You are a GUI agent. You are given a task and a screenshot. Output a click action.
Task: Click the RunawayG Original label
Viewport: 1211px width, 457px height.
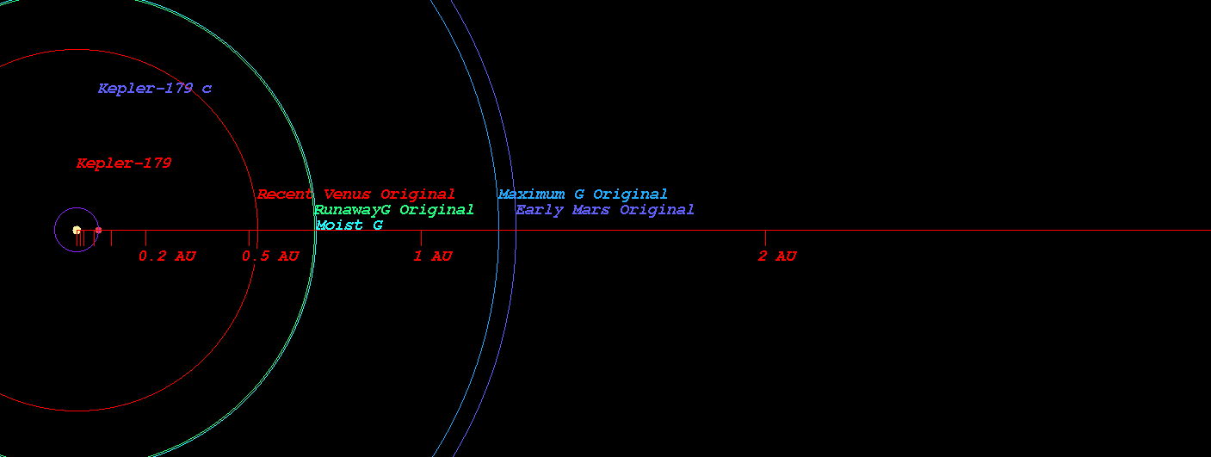click(394, 210)
